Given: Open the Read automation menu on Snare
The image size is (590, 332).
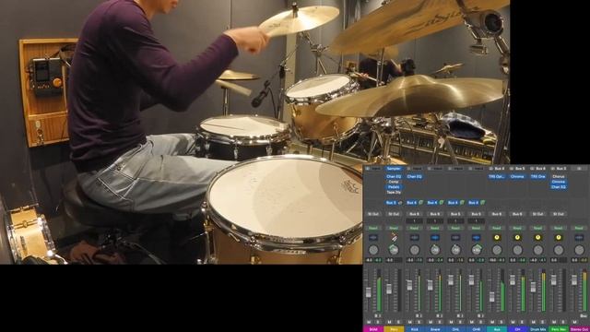Looking at the screenshot, I should pos(435,228).
